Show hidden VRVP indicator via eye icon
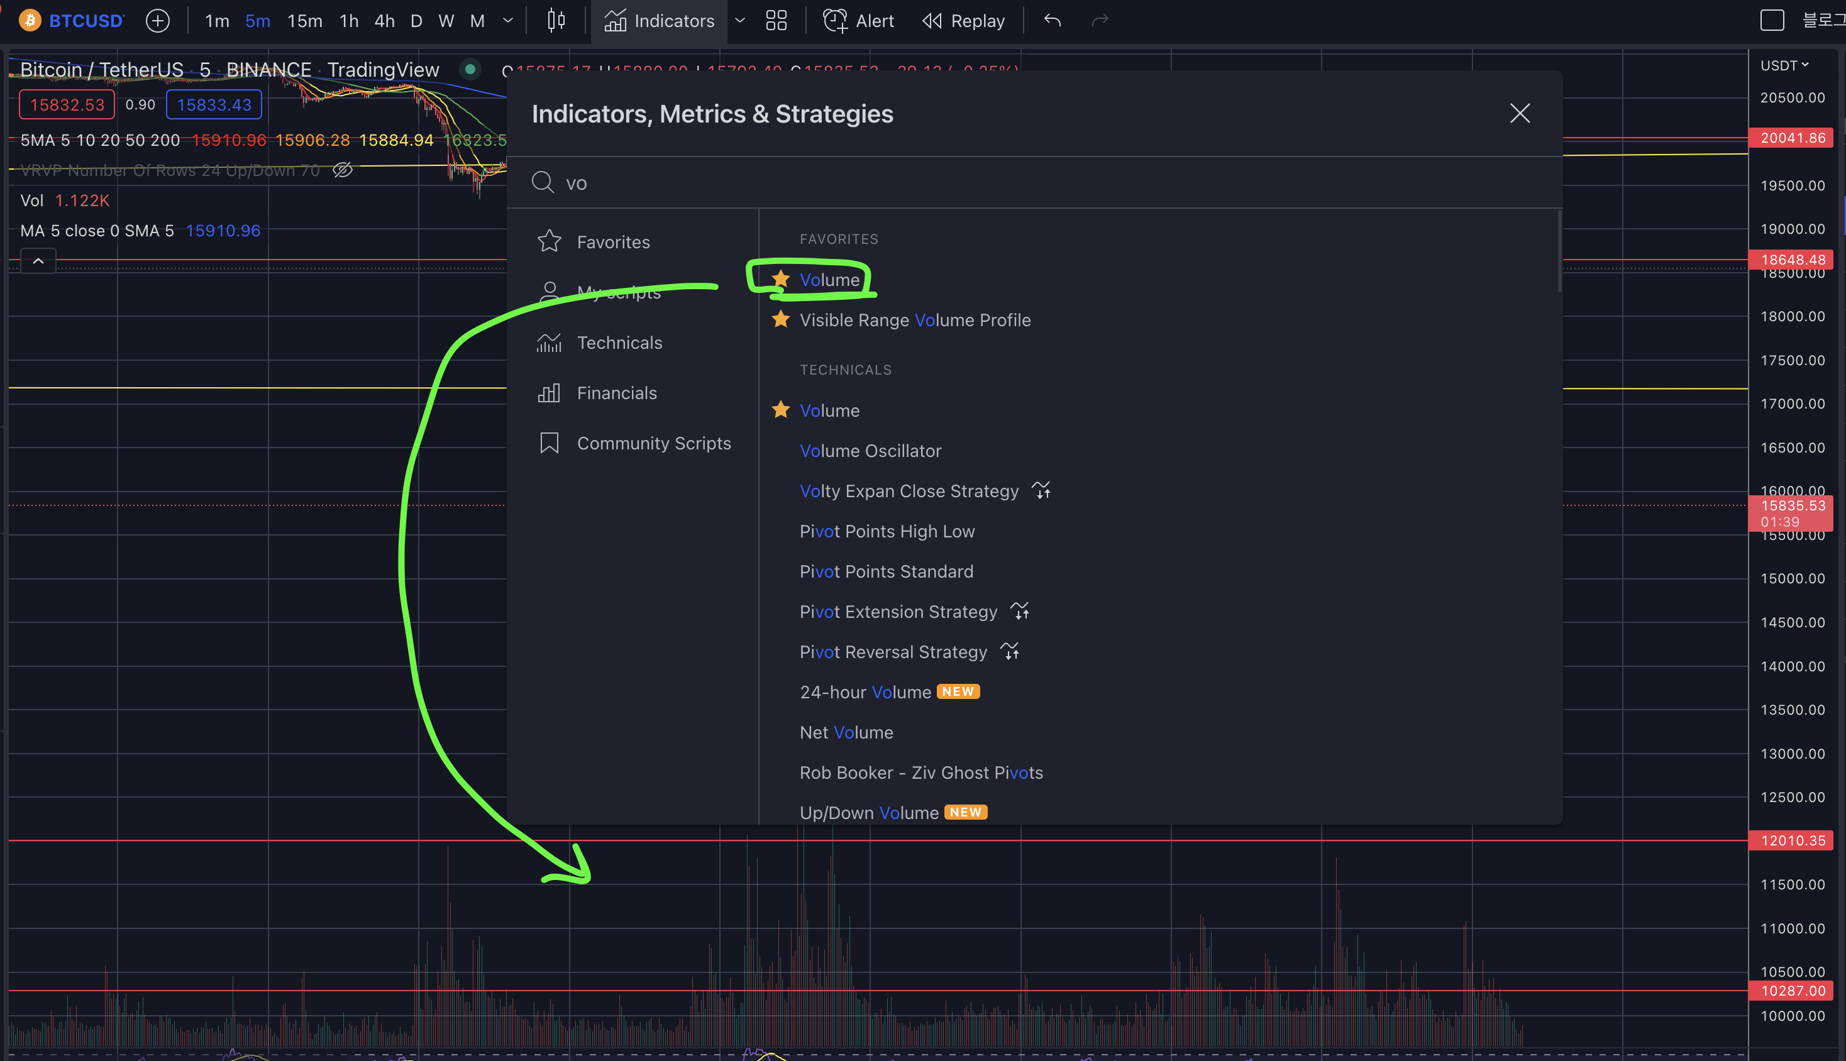Viewport: 1846px width, 1061px height. (343, 170)
